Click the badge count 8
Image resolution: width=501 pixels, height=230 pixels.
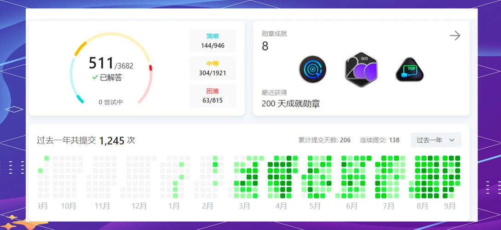(265, 46)
